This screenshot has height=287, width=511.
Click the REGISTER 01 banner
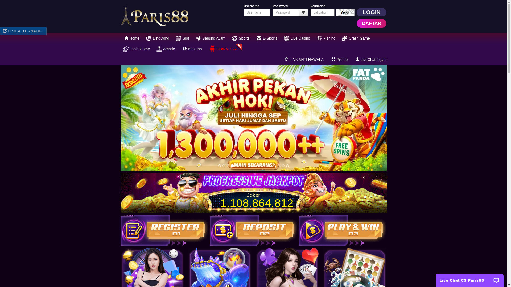(x=164, y=230)
